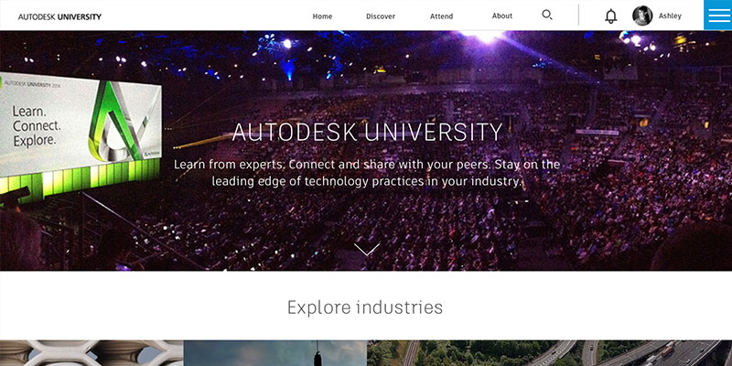Click the 'Learn from experts' tagline text
The width and height of the screenshot is (732, 366).
367,173
